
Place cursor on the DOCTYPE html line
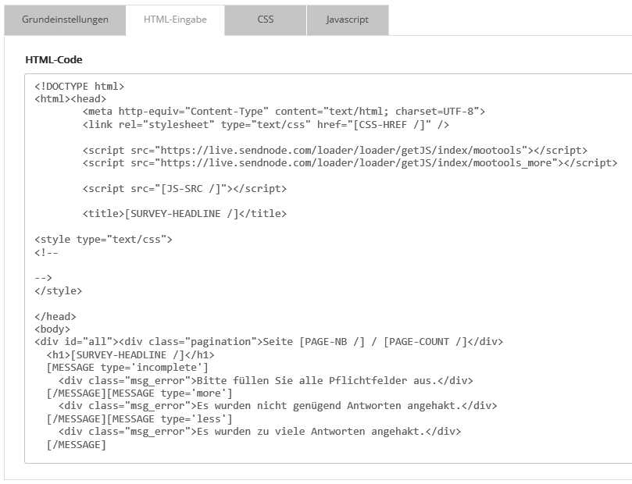click(78, 87)
